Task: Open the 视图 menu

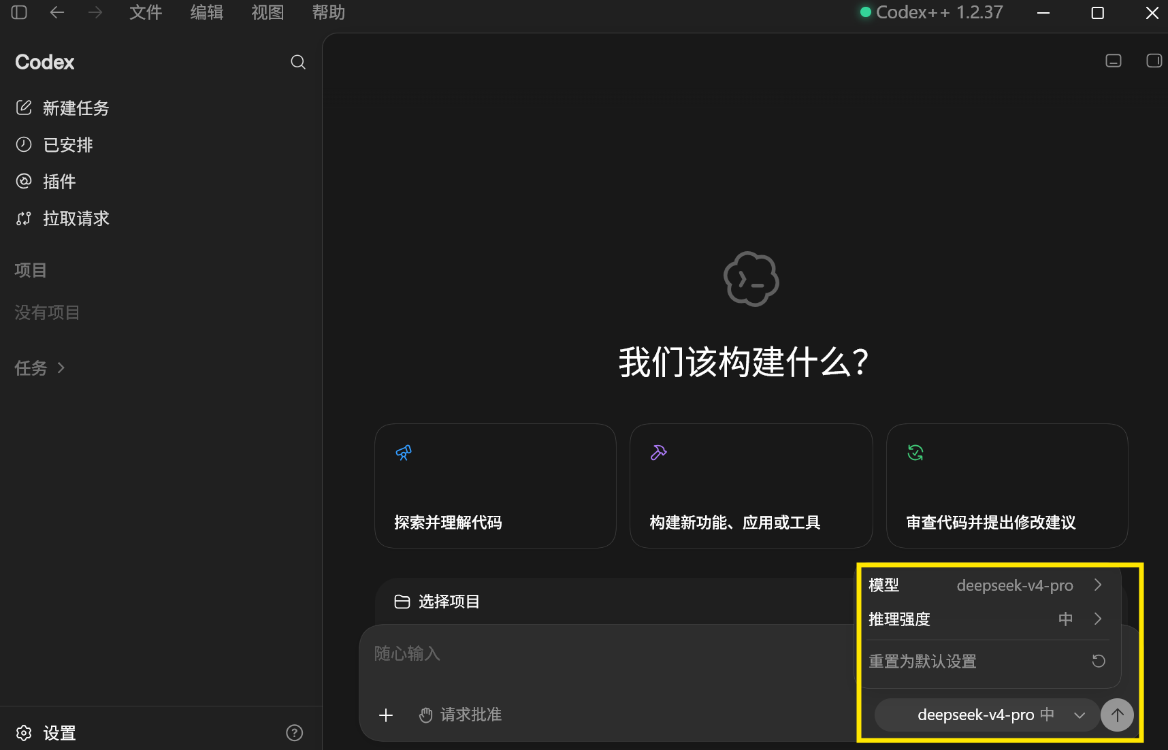Action: [x=267, y=12]
